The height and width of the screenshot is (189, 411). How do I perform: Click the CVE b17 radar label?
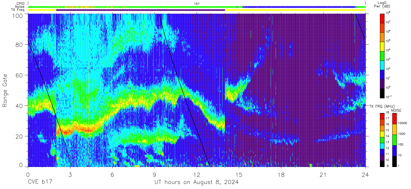coord(40,182)
